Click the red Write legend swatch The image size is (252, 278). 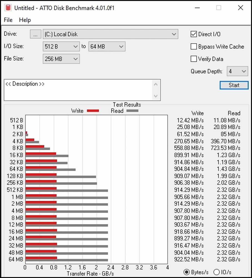coord(93,111)
